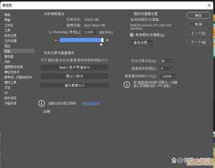Click the MB(95%) percentage label
215x168 pixels.
pyautogui.click(x=106, y=32)
